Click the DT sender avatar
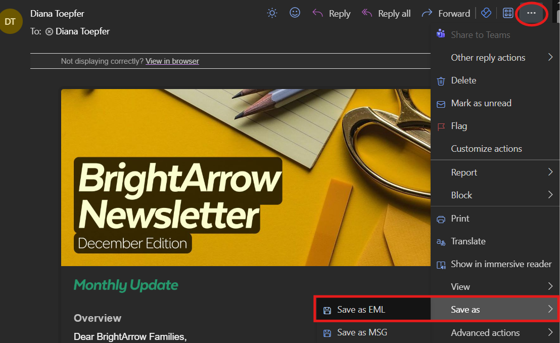The height and width of the screenshot is (343, 560). pyautogui.click(x=10, y=21)
